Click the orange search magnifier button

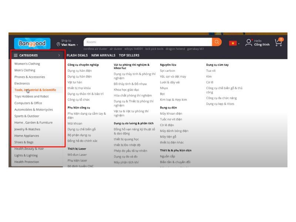coord(217,42)
